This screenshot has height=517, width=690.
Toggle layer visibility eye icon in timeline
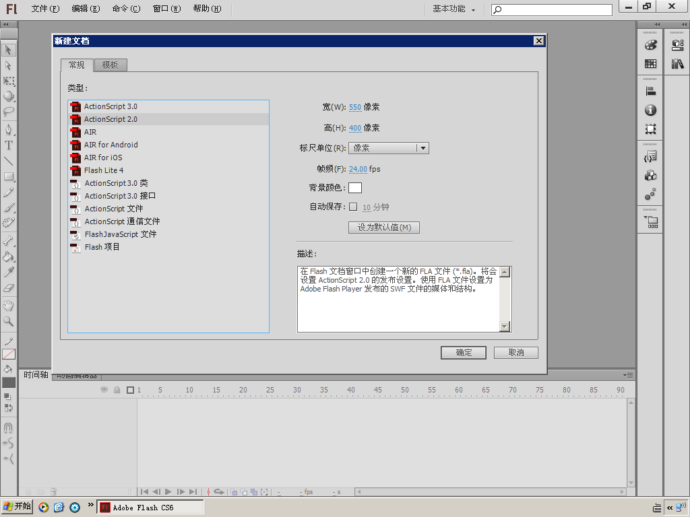(104, 390)
